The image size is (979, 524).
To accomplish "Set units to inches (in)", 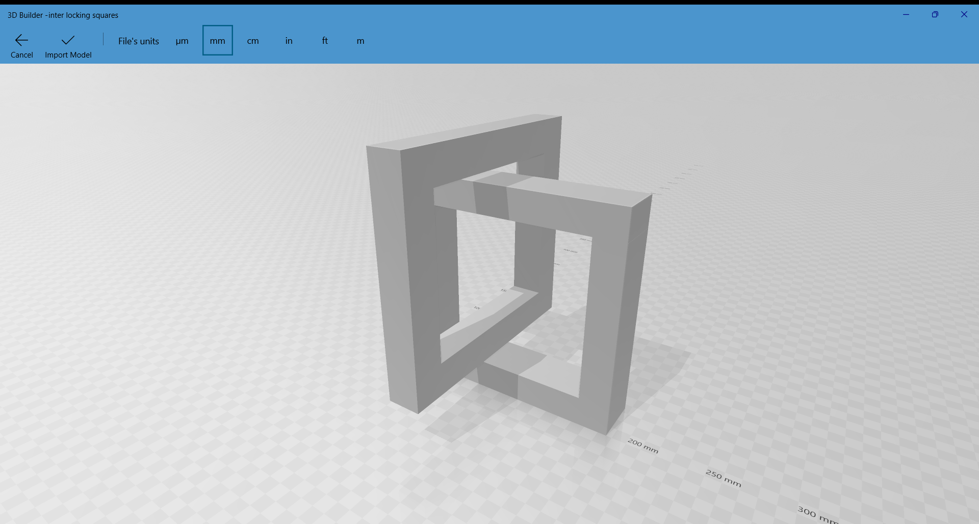I will tap(289, 41).
